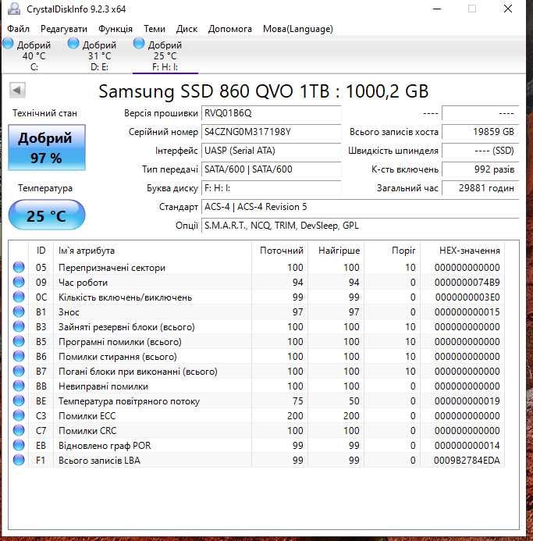
Task: Click status orb of attribute 0C row
Action: click(x=19, y=297)
